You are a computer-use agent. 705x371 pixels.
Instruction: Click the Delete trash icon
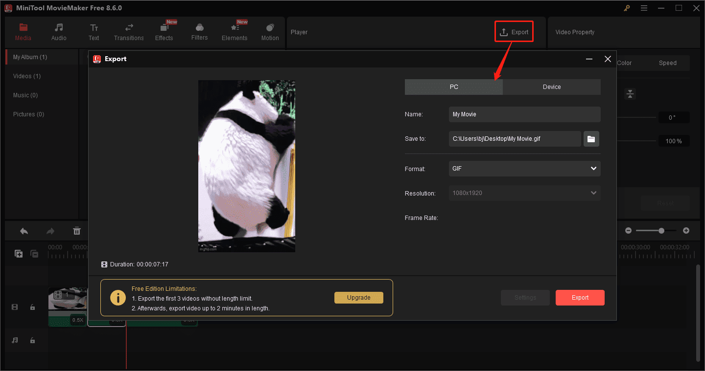pos(77,231)
